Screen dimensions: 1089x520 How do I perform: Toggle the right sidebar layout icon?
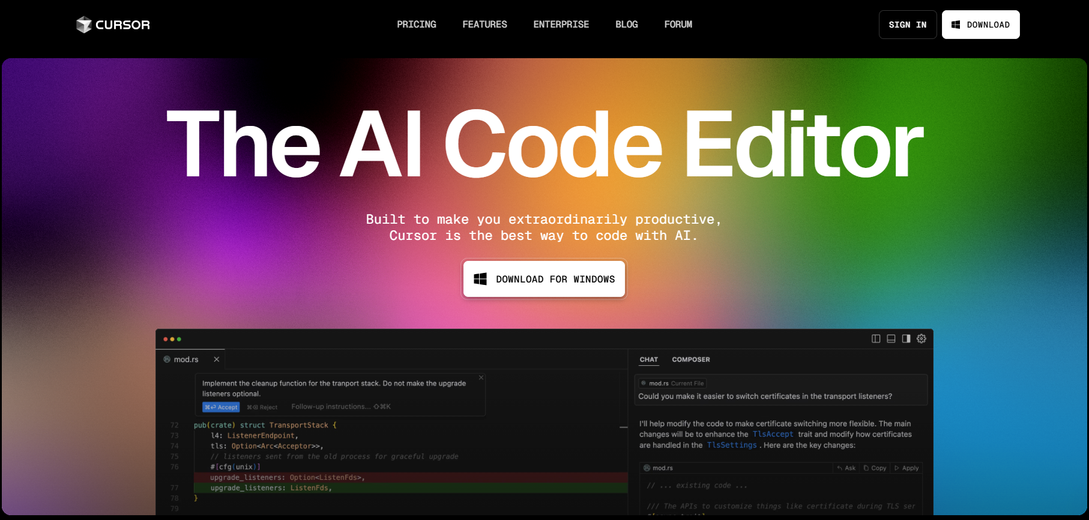click(906, 339)
